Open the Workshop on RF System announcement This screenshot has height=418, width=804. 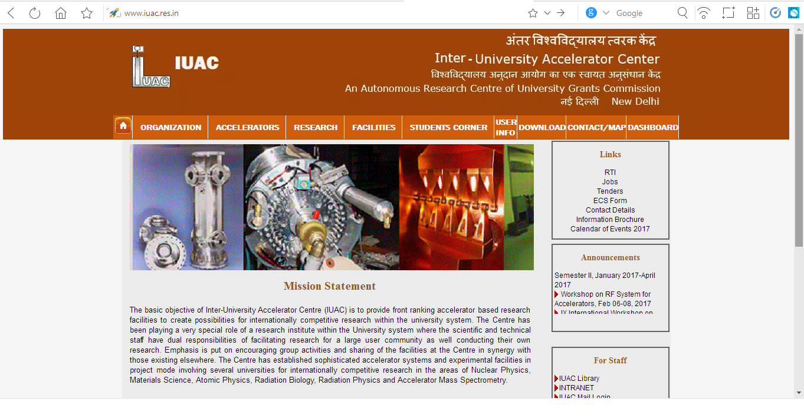click(x=603, y=299)
